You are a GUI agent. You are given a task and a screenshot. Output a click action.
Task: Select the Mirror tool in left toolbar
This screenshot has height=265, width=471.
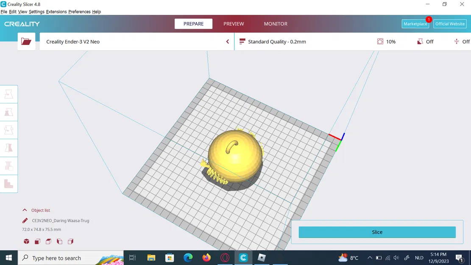(9, 148)
